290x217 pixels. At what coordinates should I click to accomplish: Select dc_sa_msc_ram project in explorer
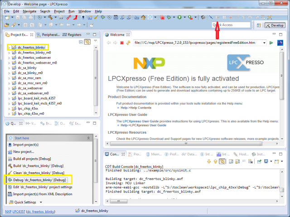click(x=29, y=78)
